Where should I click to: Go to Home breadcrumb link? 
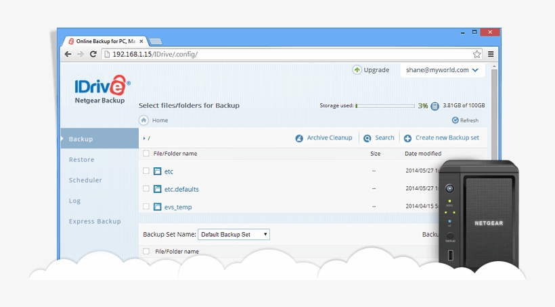(x=160, y=120)
